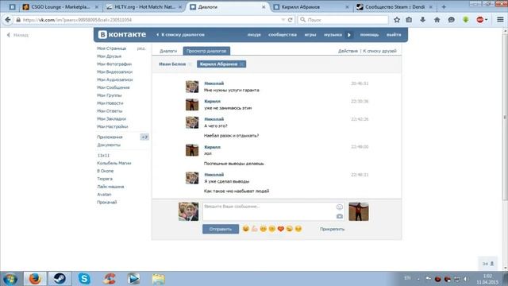The image size is (508, 286).
Task: Open the Колыбель Магии app link
Action: pos(114,163)
